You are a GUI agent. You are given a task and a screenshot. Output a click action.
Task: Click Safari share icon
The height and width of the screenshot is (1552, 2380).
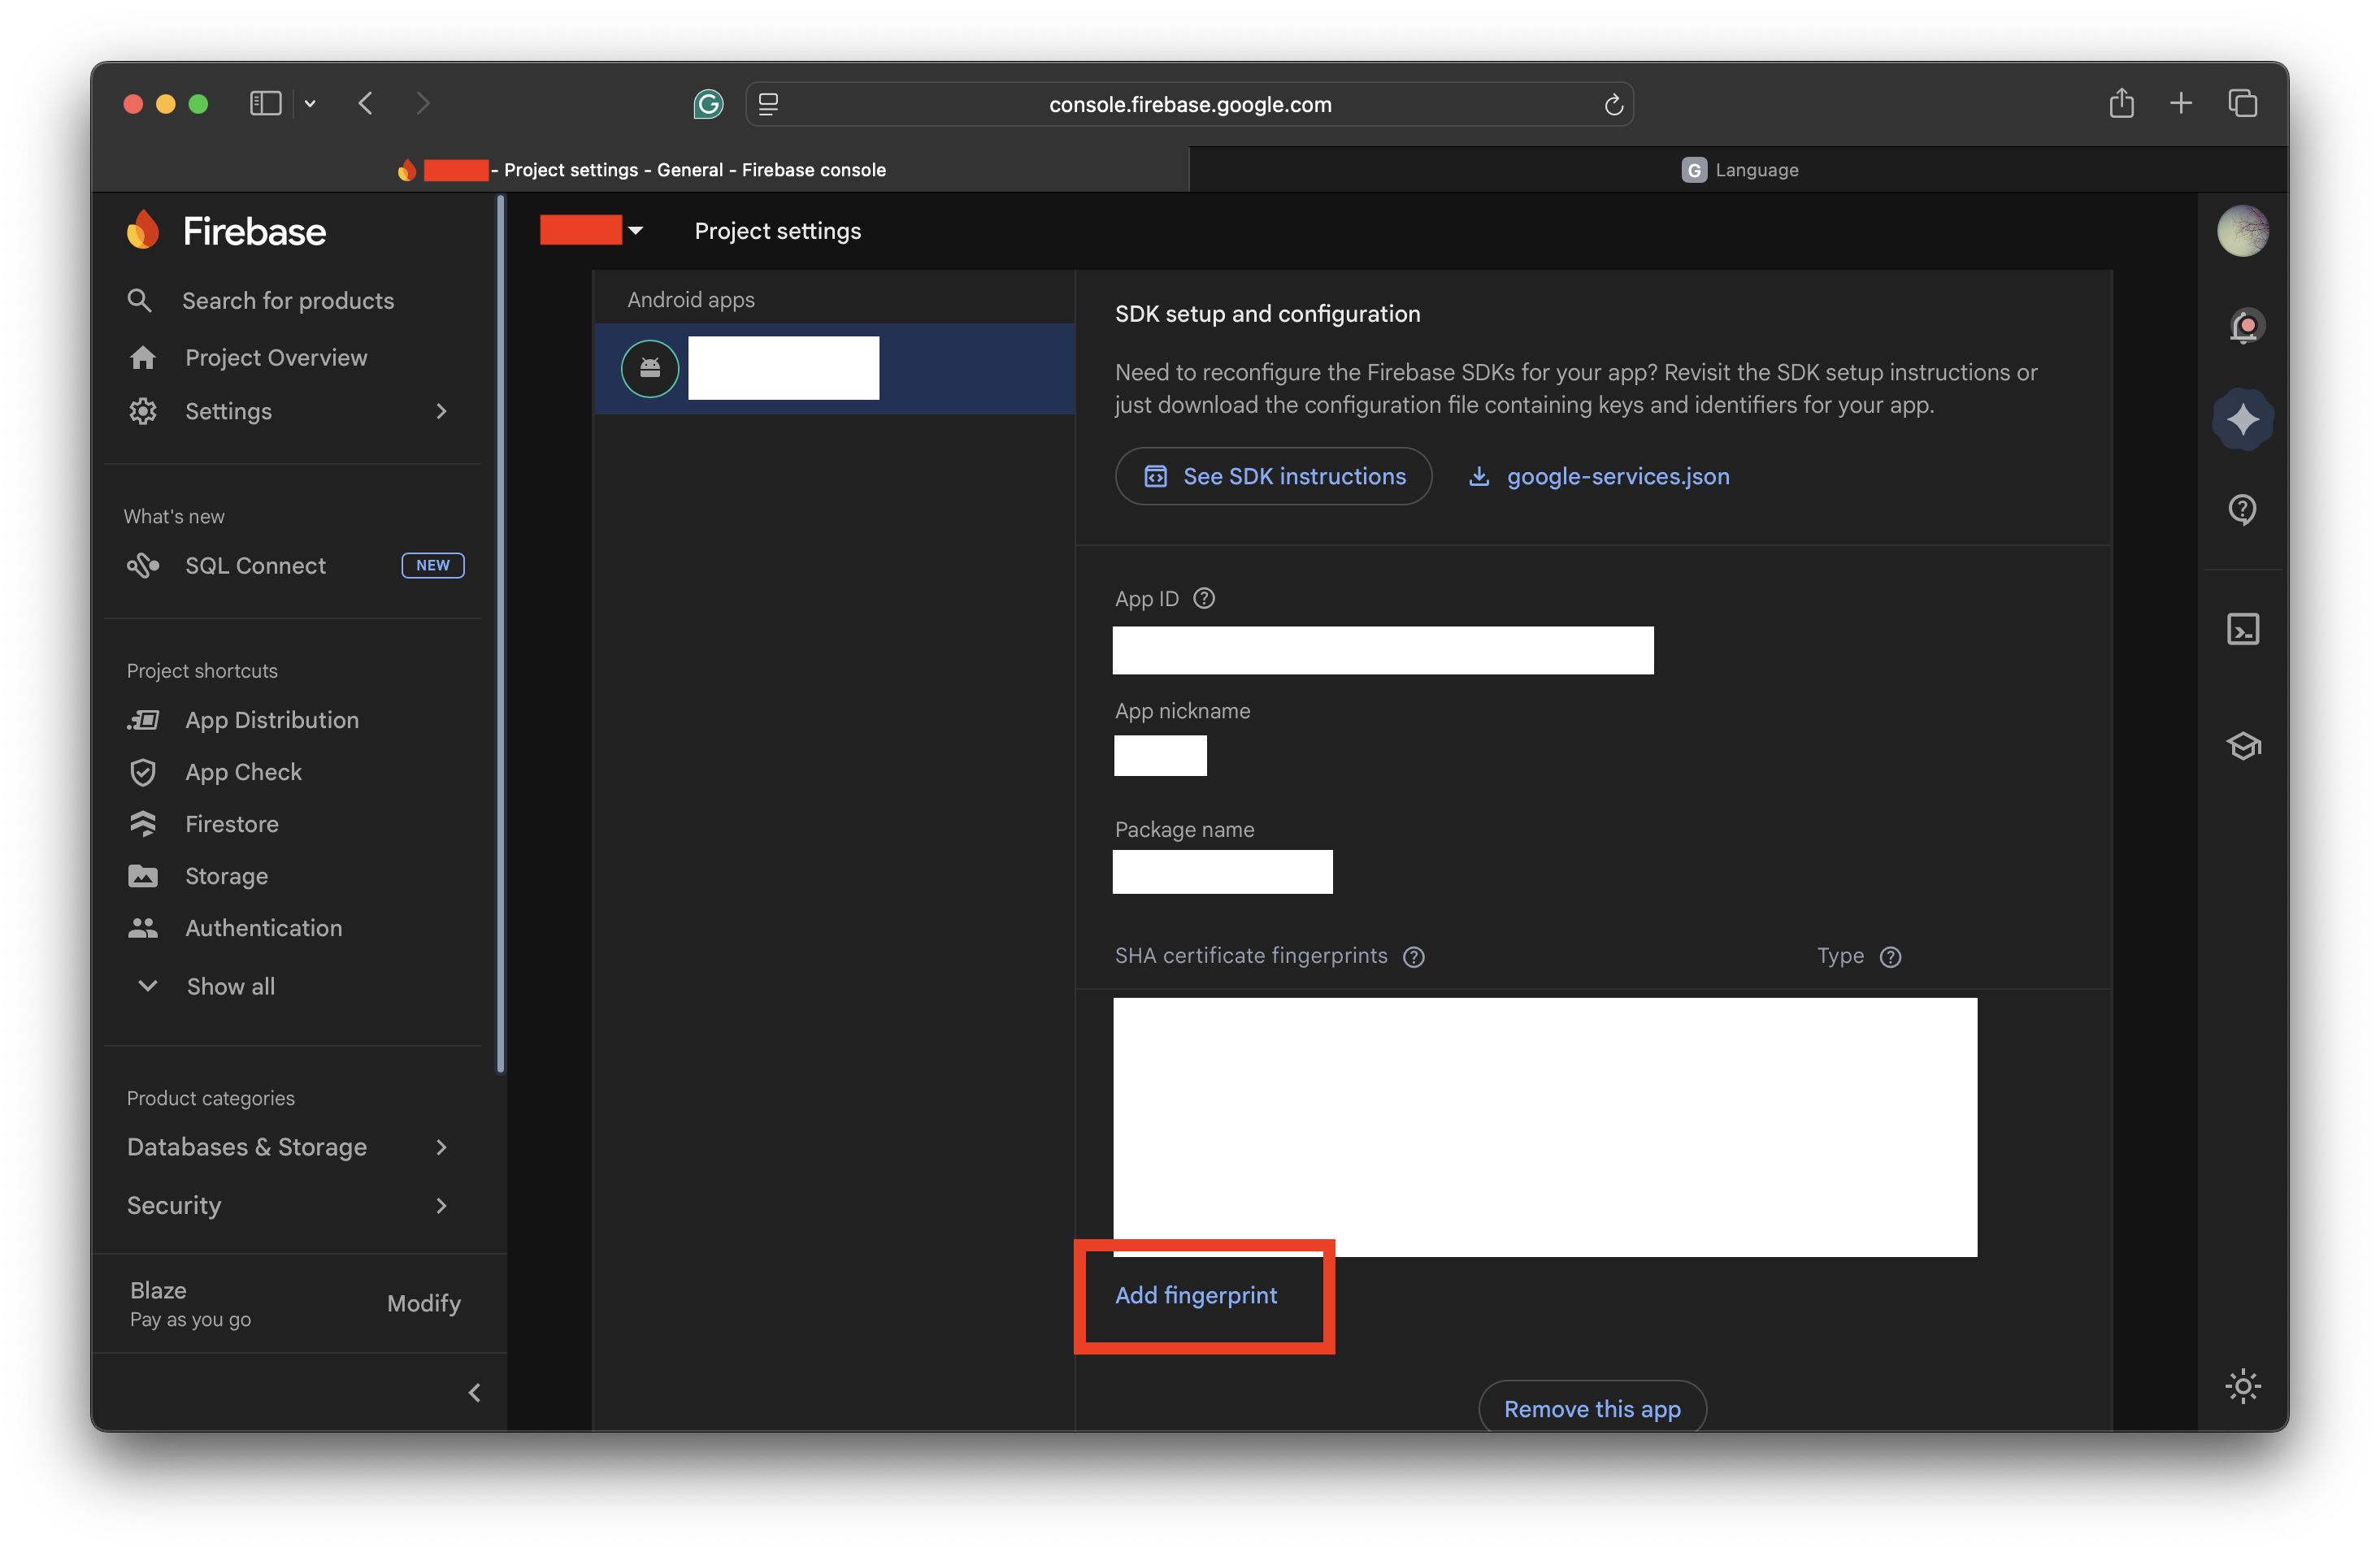(2121, 103)
